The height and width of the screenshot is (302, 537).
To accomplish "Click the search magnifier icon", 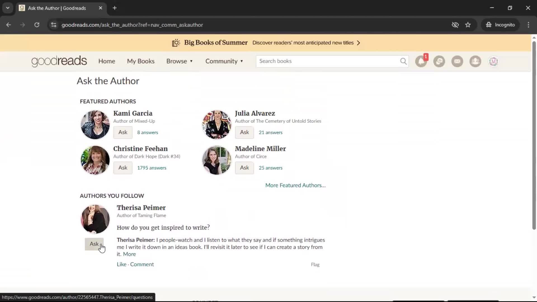I will point(403,61).
